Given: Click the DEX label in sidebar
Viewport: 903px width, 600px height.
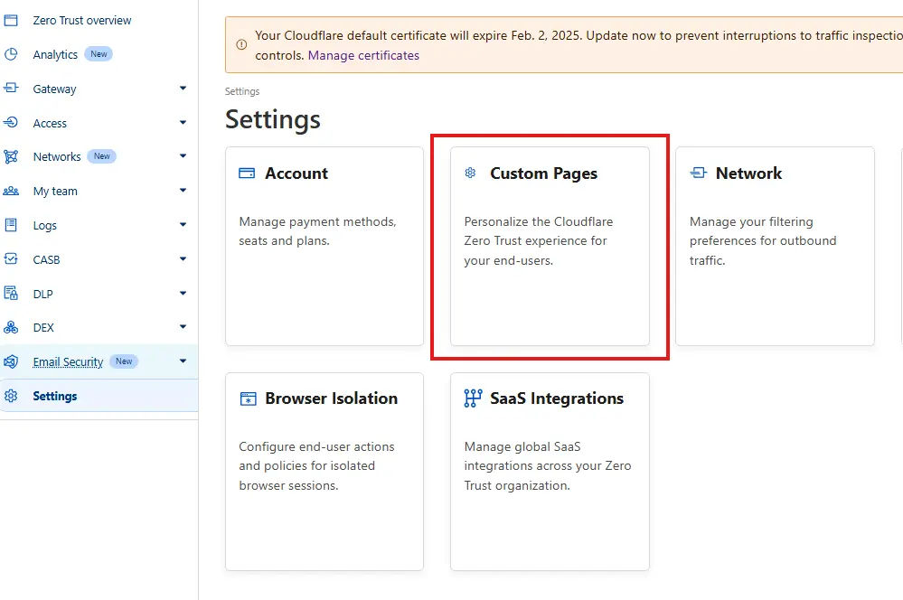Looking at the screenshot, I should pos(43,328).
